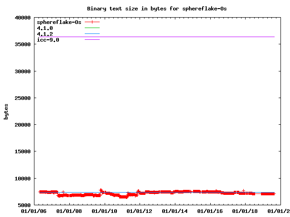The width and height of the screenshot is (290, 217).
Task: Click the black plus outlier above 01/01/18
Action: click(243, 190)
